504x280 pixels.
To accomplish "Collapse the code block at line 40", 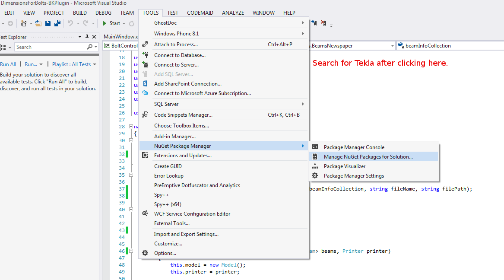I will 131,209.
